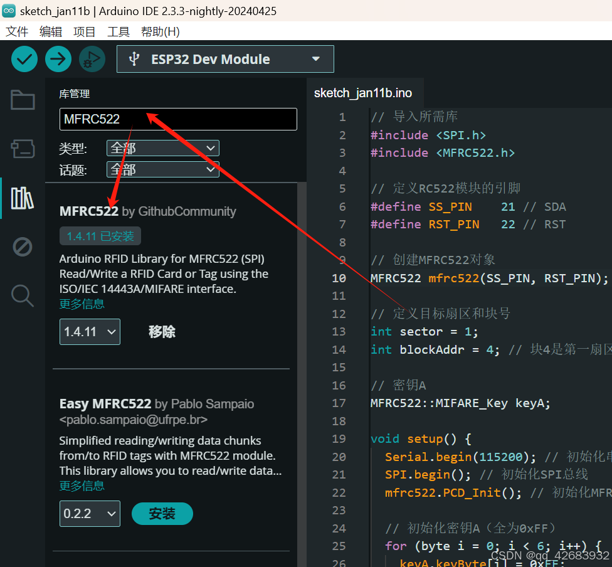Click the USB icon in the board selector
This screenshot has width=612, height=567.
134,59
